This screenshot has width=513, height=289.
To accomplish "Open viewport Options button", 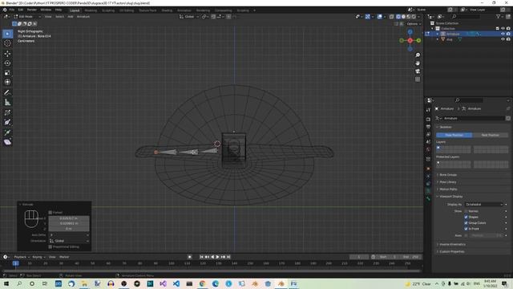I will pyautogui.click(x=414, y=24).
